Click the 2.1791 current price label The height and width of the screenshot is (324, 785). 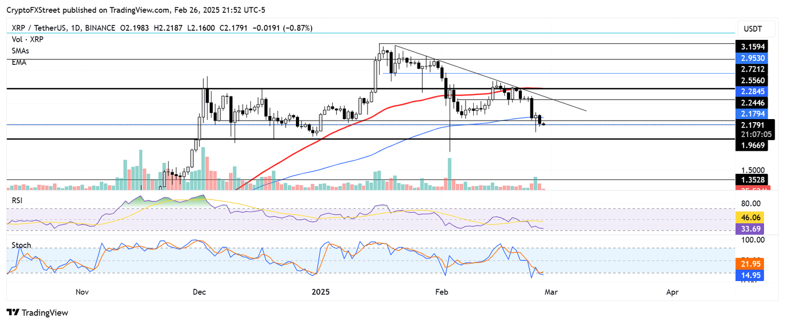(752, 125)
